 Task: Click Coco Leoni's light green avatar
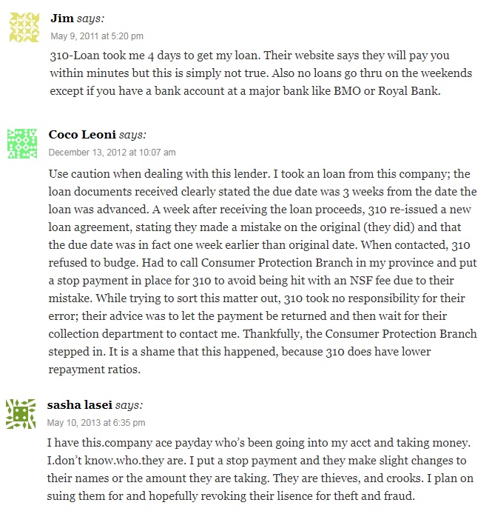tap(22, 144)
